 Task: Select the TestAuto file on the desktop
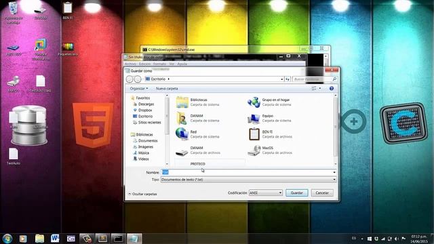coord(14,157)
